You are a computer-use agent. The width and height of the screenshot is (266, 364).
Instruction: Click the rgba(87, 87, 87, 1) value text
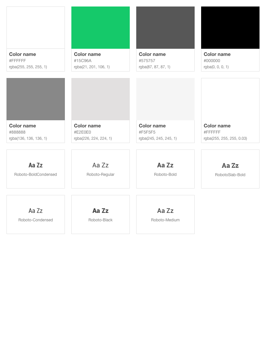tap(154, 67)
